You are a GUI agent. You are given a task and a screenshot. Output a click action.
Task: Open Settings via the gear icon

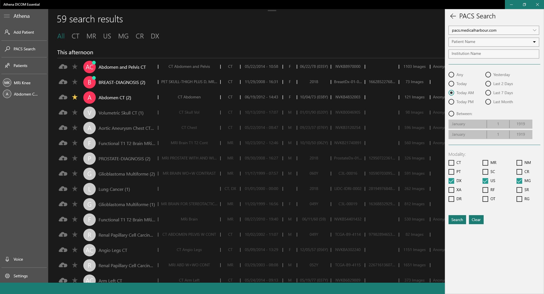tap(7, 276)
